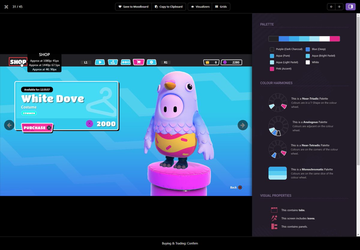Select the hanger customiser tab icon
The image size is (360, 250).
[113, 62]
